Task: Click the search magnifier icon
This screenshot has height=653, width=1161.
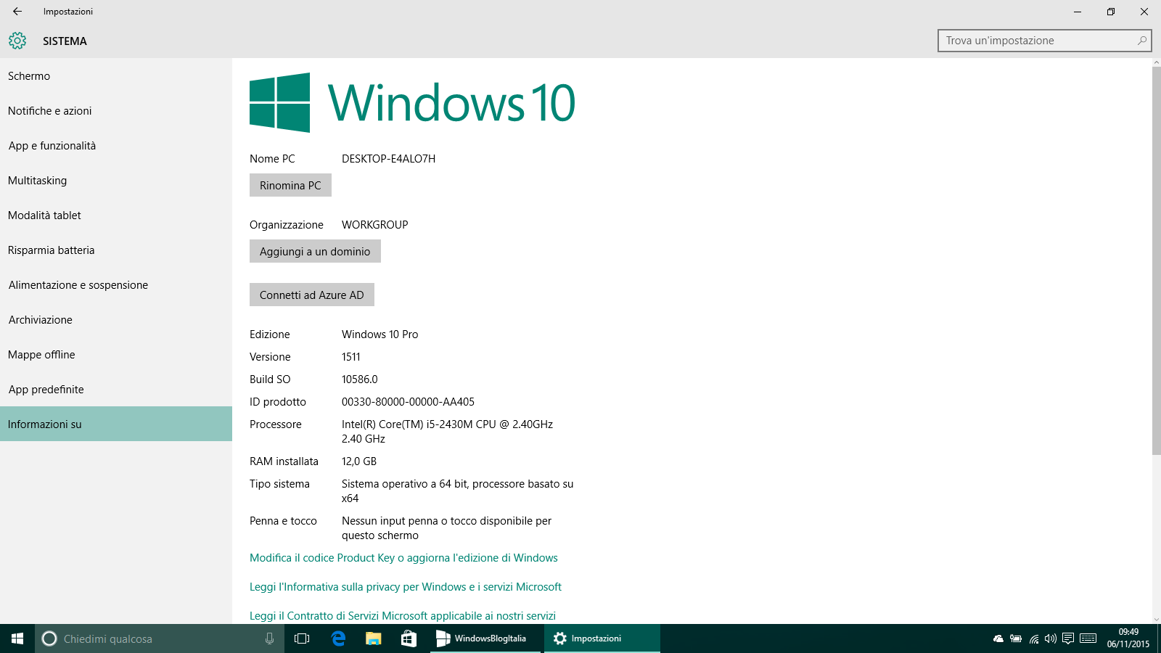Action: coord(1142,41)
